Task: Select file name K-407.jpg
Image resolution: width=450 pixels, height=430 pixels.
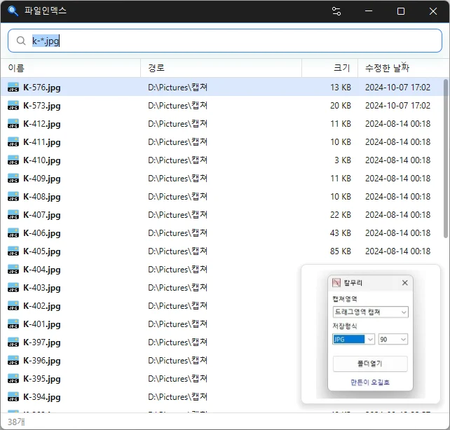Action: point(42,215)
